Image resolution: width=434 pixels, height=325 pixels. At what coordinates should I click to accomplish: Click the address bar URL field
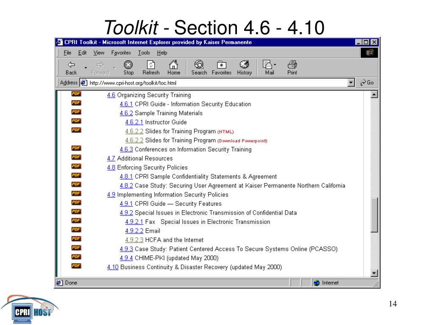coord(214,83)
